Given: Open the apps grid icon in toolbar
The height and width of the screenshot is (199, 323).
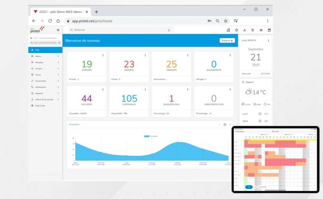Looking at the screenshot, I should (261, 30).
